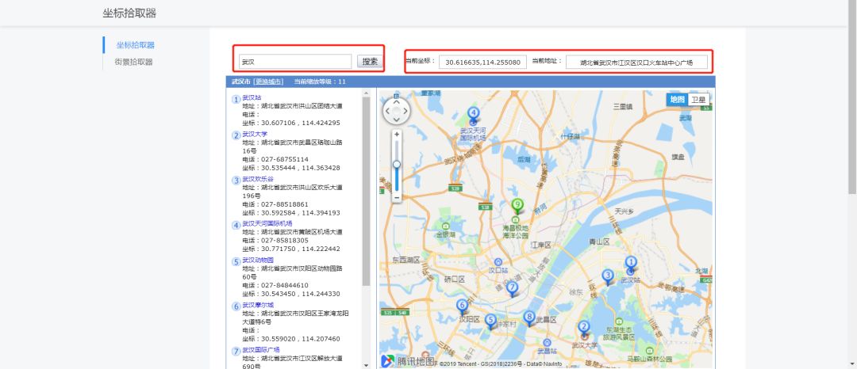Click the 汉口站 station icon on map
The width and height of the screenshot is (857, 369).
pyautogui.click(x=498, y=262)
